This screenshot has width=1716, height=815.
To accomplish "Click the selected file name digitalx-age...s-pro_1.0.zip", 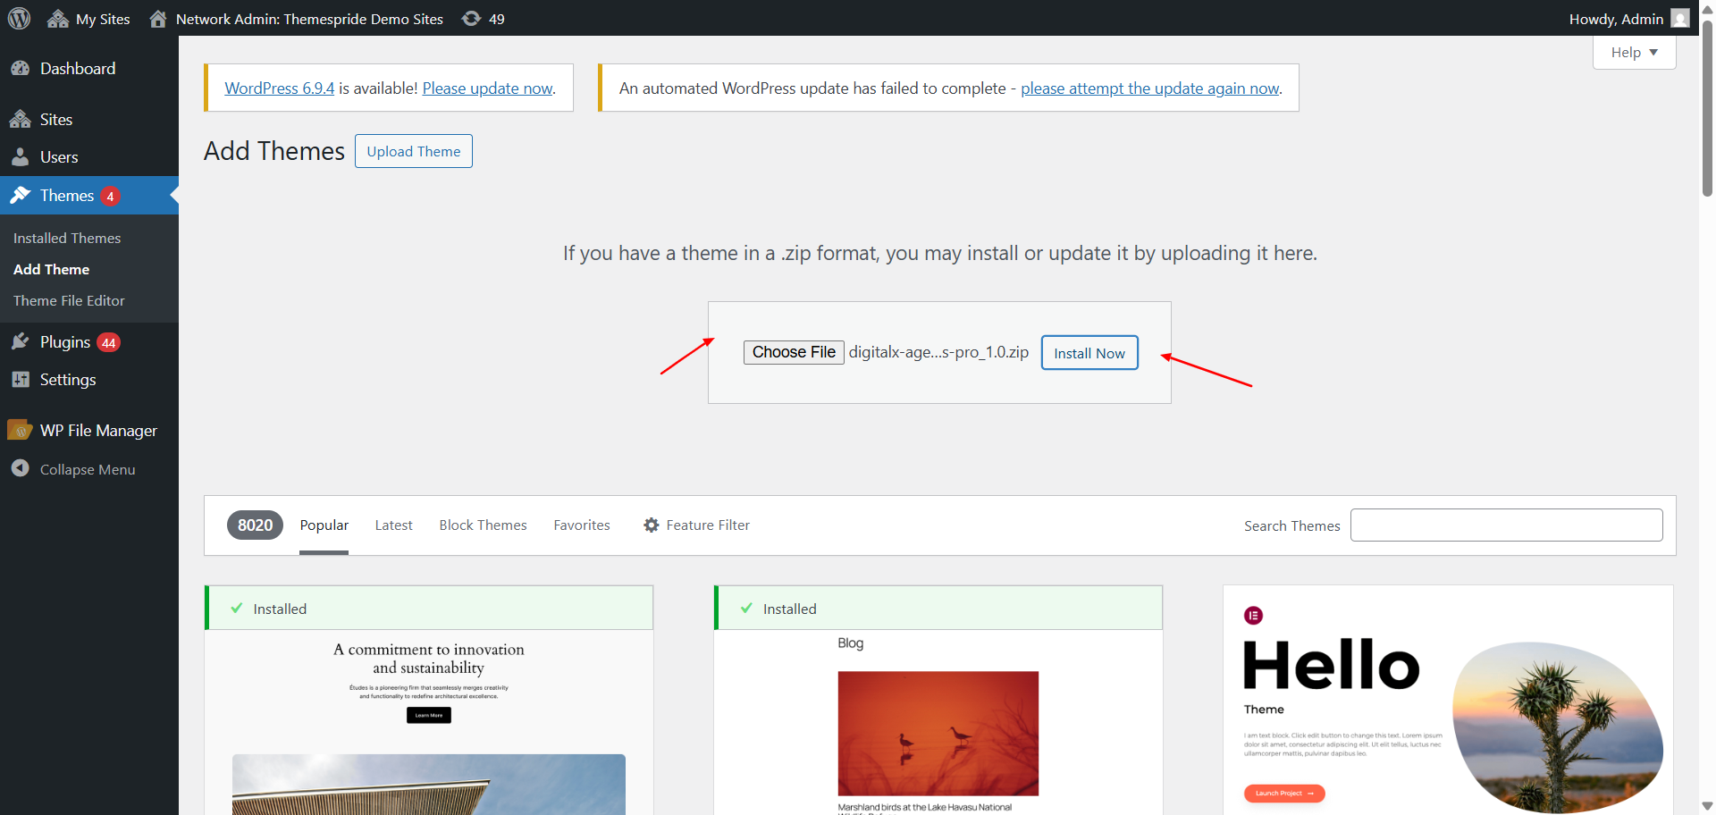I will point(938,352).
